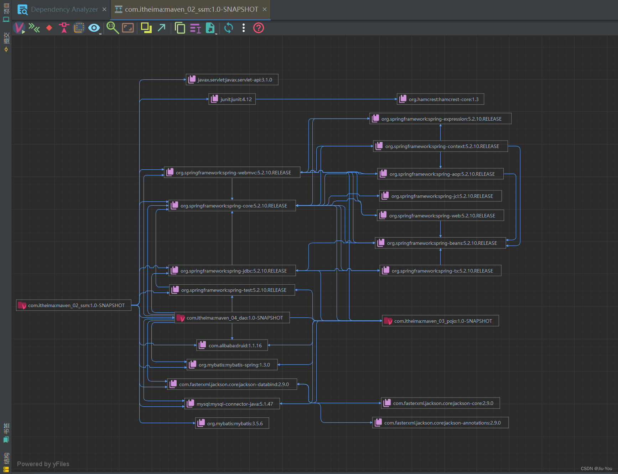Open the Structure tool window sidebar button
This screenshot has width=618, height=474.
[x=6, y=462]
